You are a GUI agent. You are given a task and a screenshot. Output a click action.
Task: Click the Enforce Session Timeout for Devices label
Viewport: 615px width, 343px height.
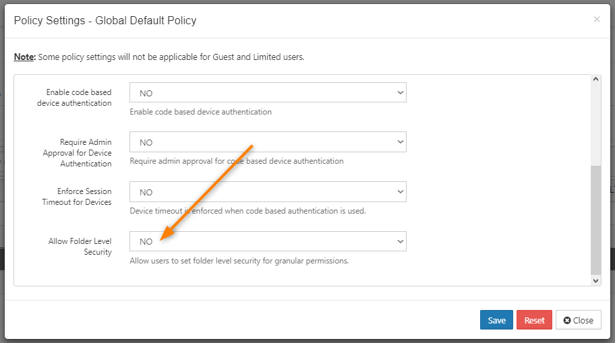pyautogui.click(x=77, y=197)
